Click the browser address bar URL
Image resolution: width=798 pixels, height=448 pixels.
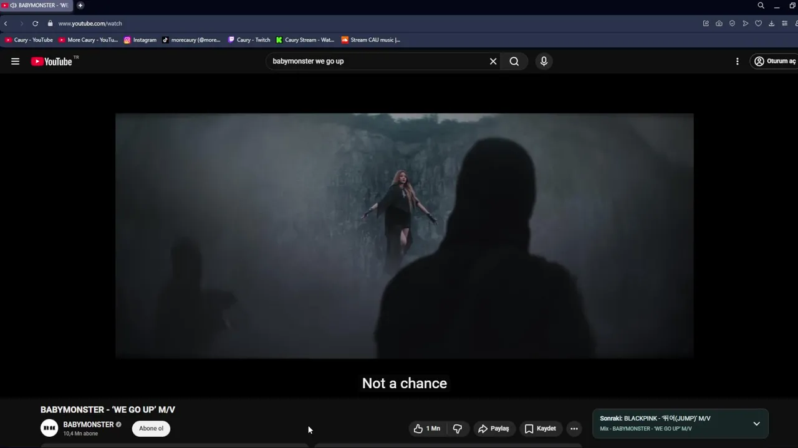pyautogui.click(x=90, y=23)
